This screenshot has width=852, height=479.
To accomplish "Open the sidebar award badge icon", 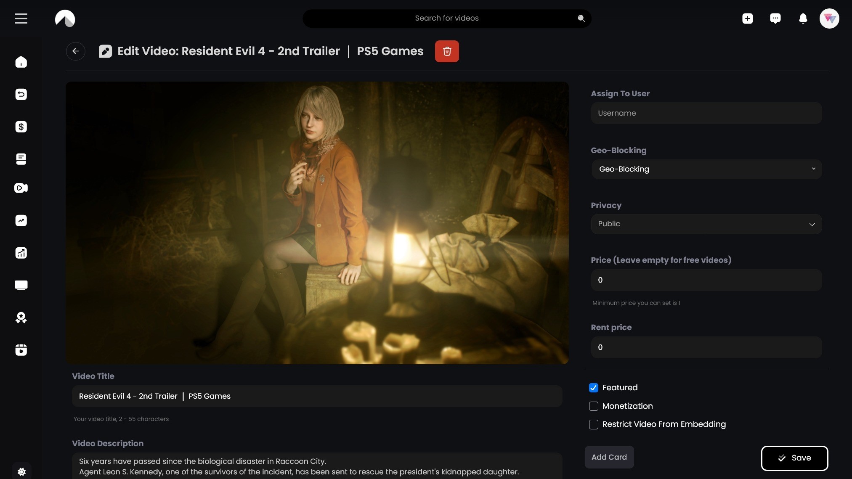I will click(x=21, y=318).
